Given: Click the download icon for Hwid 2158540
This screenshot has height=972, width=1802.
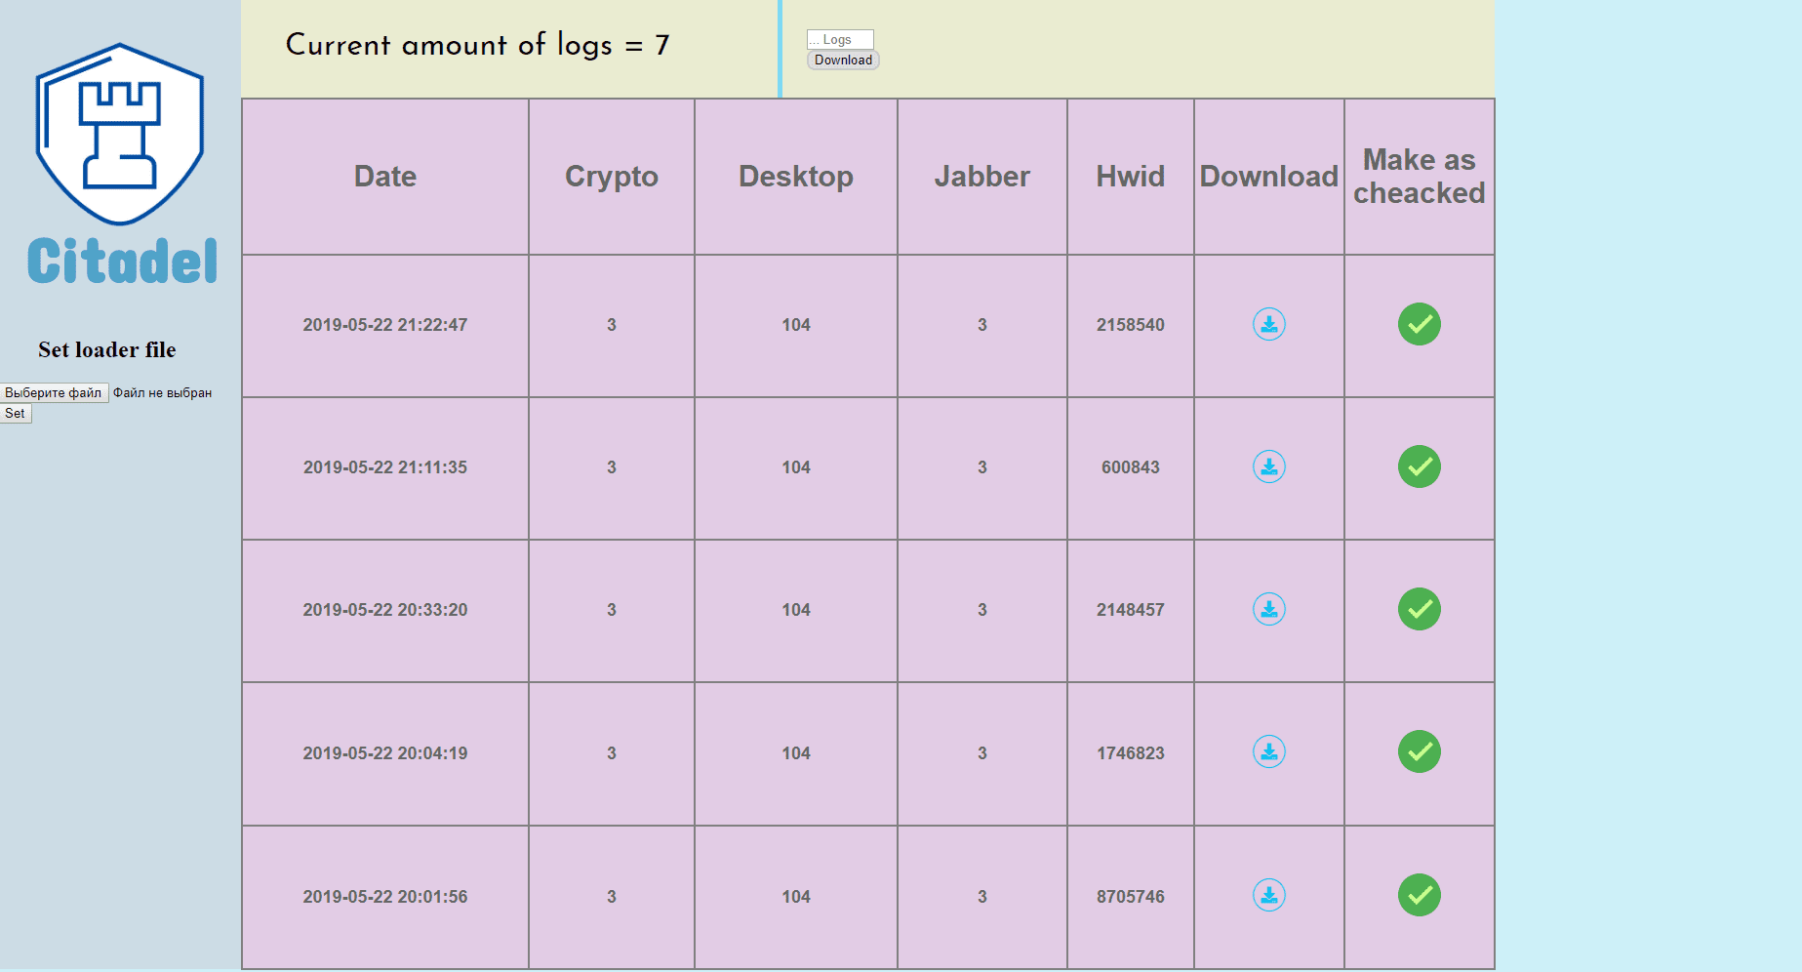Looking at the screenshot, I should [1268, 324].
